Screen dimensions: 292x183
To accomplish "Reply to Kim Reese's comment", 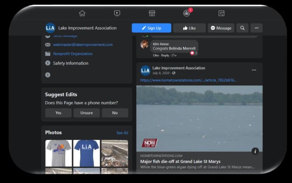I will click(165, 55).
